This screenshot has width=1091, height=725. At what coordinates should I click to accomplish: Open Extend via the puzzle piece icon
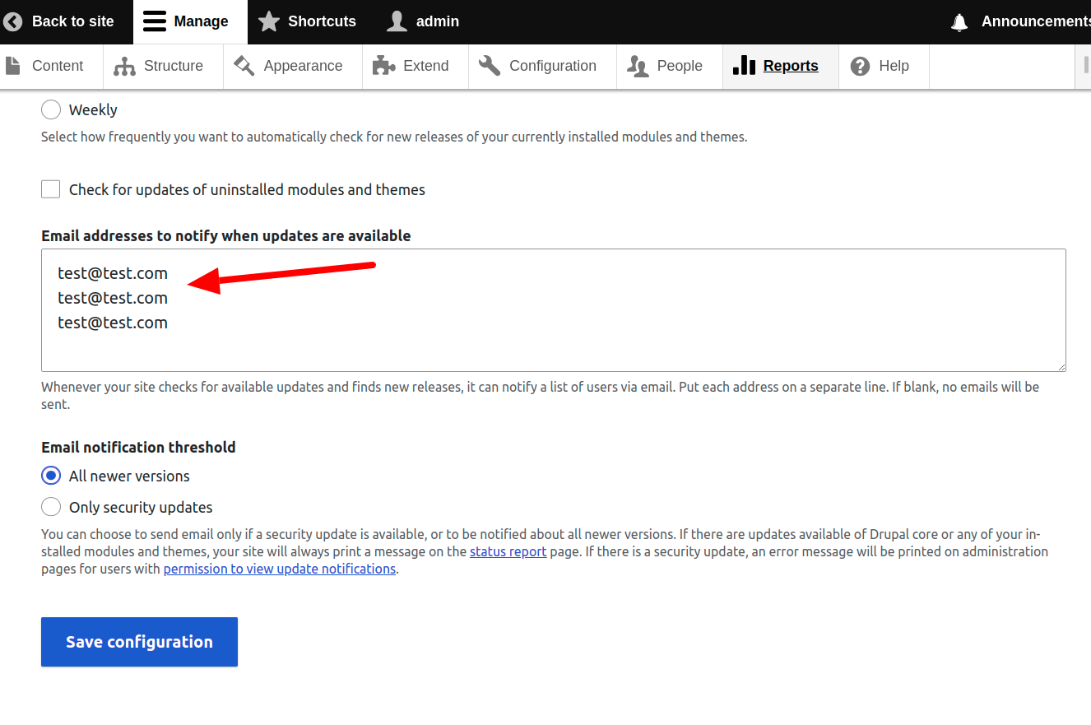[x=383, y=65]
